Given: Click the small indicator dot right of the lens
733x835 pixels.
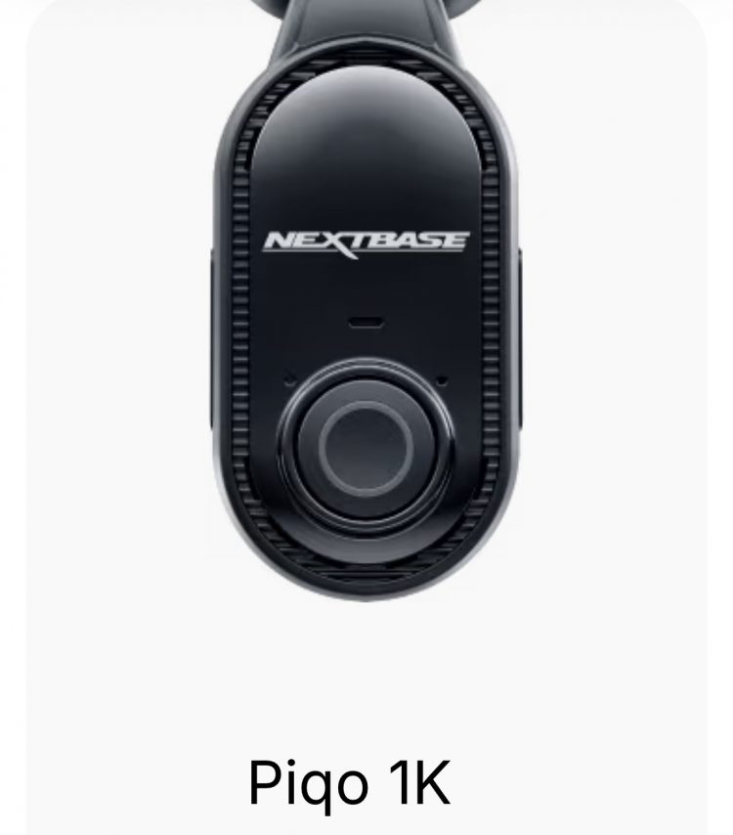Looking at the screenshot, I should tap(442, 380).
